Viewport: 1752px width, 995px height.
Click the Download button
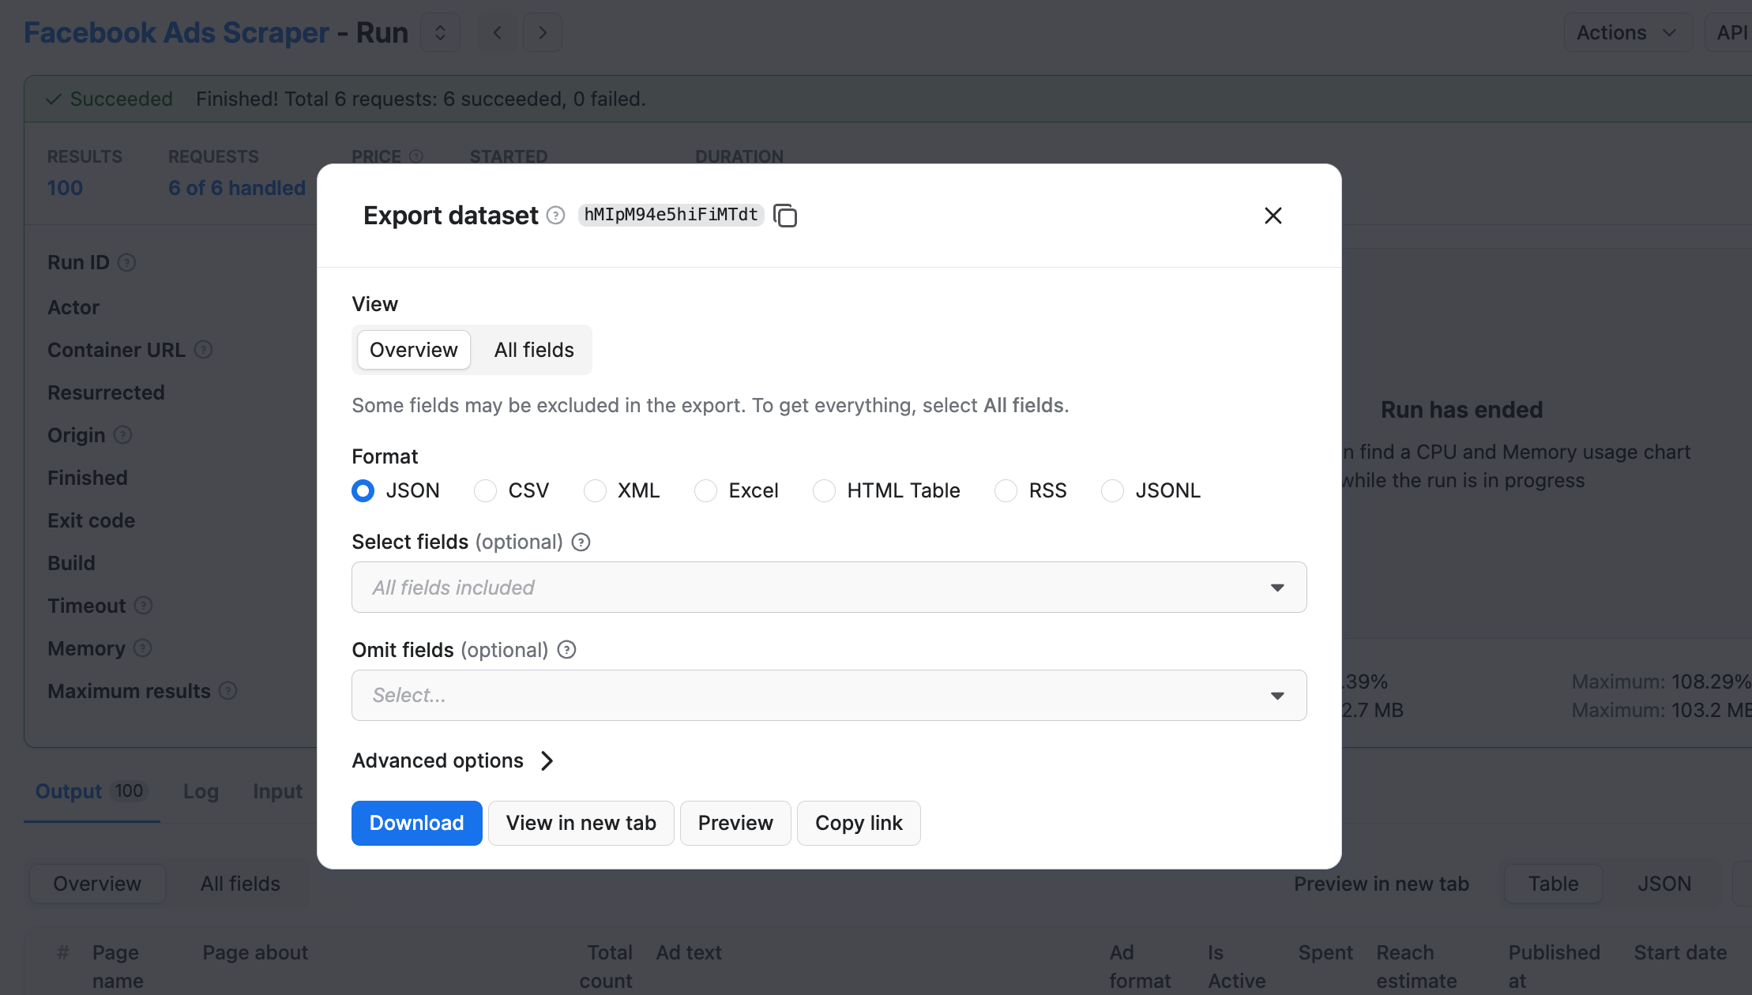point(416,823)
